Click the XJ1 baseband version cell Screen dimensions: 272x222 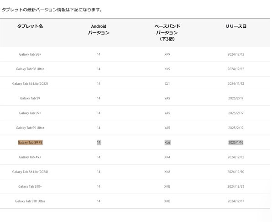pyautogui.click(x=167, y=83)
